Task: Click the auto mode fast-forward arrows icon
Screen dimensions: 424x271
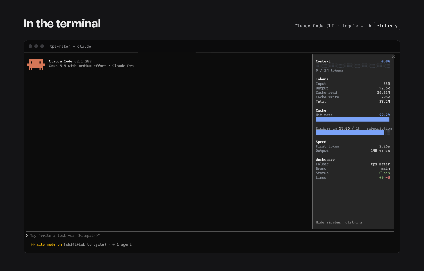Action: (33, 244)
